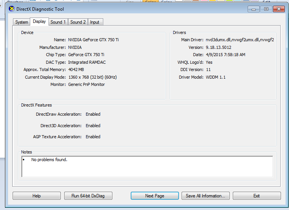
Task: Go to the Input tab
Action: tap(95, 22)
